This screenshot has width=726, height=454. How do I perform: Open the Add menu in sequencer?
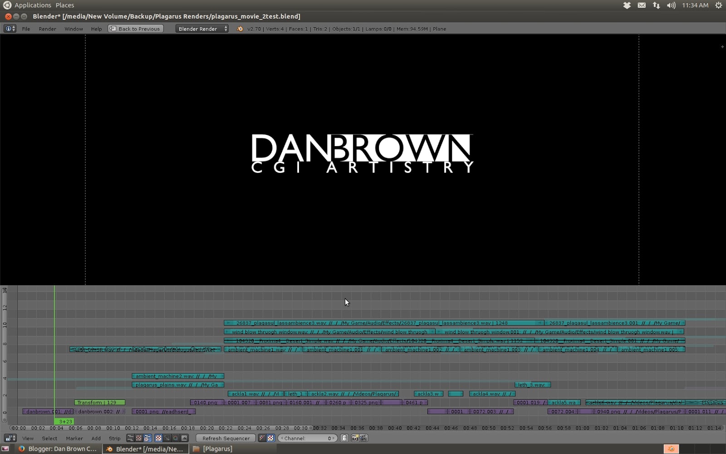[x=96, y=438]
